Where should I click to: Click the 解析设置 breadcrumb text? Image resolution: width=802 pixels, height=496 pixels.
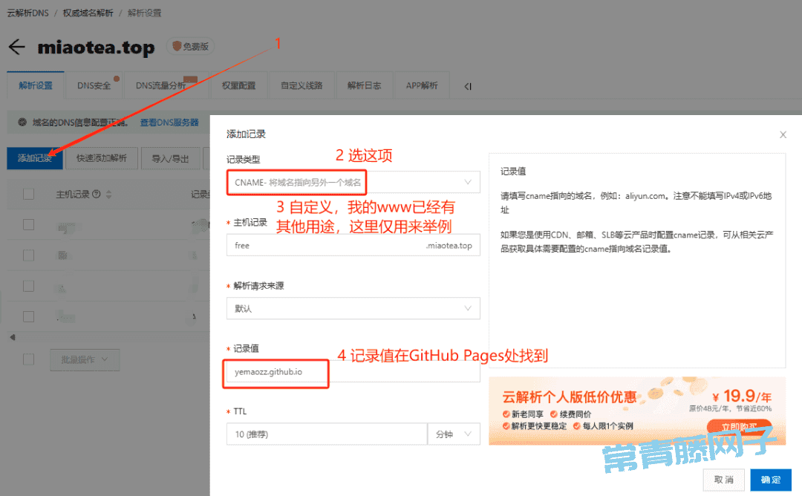(144, 13)
